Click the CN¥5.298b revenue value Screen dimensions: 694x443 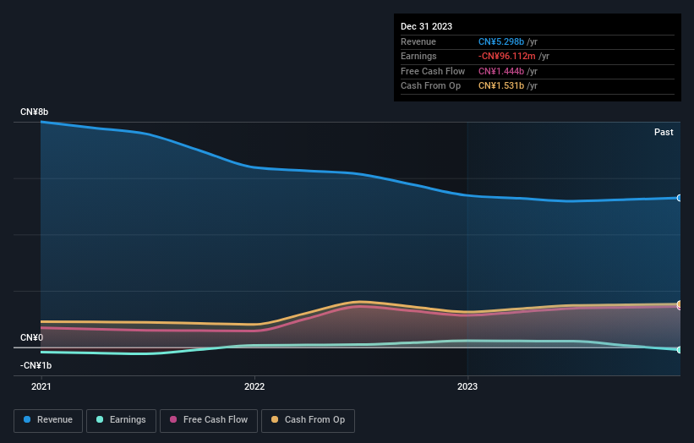[501, 41]
